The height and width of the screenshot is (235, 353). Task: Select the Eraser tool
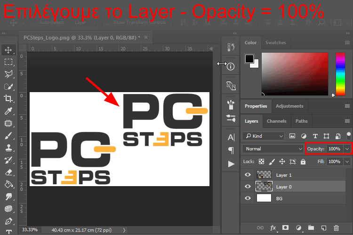(x=8, y=172)
